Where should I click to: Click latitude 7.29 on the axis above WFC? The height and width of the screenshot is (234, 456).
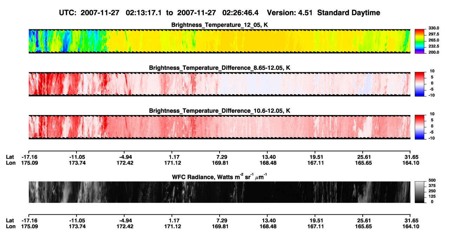pyautogui.click(x=220, y=157)
